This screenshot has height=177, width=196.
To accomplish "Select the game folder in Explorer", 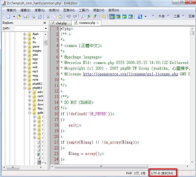I will click(36, 47).
